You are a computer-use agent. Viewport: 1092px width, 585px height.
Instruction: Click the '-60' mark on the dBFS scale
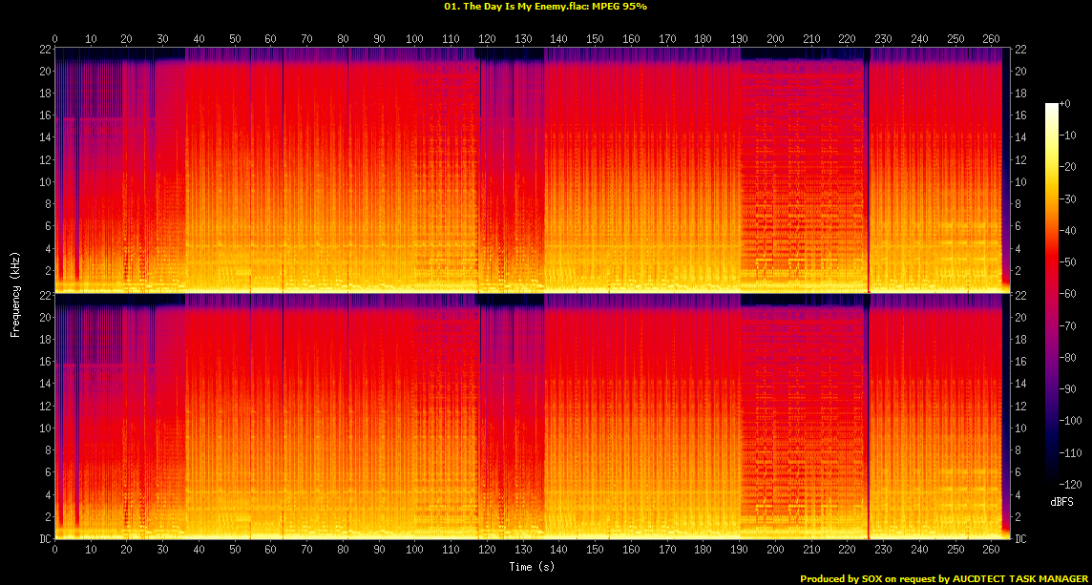(x=1068, y=294)
